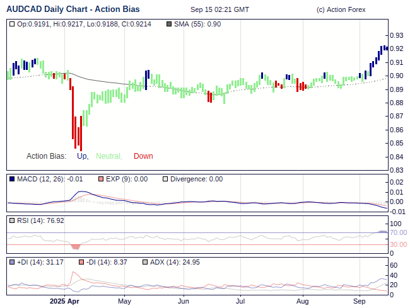
Task: Click the red 'Down' action bias label
Action: click(x=143, y=156)
